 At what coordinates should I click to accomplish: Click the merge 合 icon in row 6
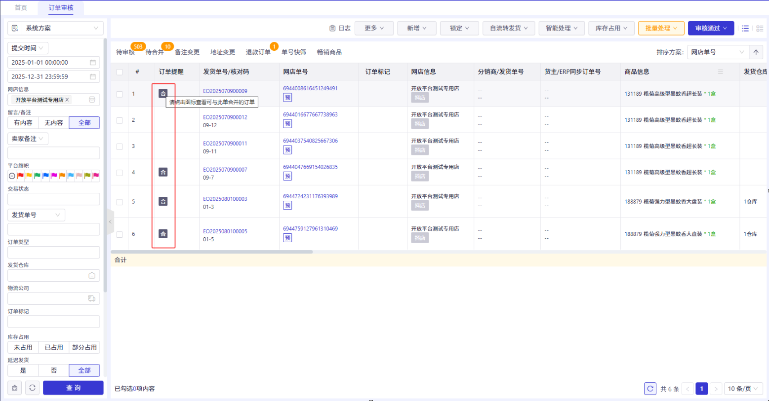tap(163, 234)
